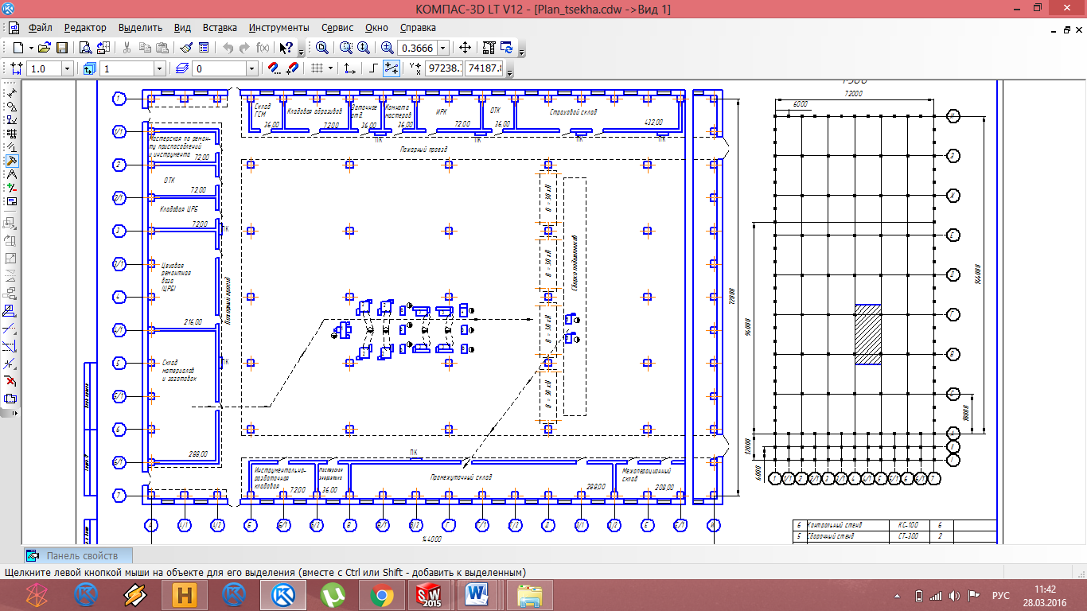Expand the grid options arrow

pyautogui.click(x=330, y=68)
